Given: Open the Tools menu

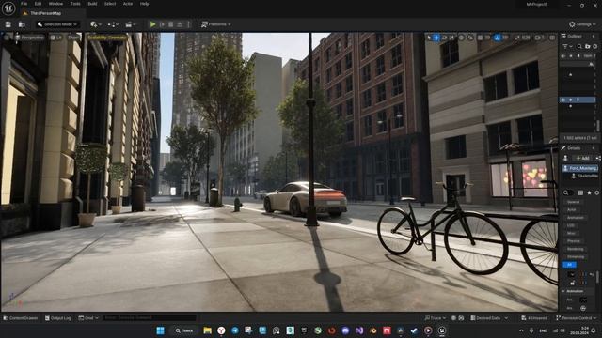Looking at the screenshot, I should [x=75, y=4].
